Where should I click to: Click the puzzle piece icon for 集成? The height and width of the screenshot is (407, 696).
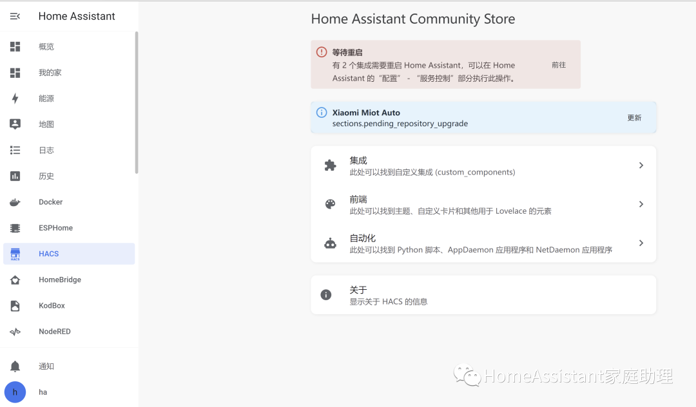(330, 166)
